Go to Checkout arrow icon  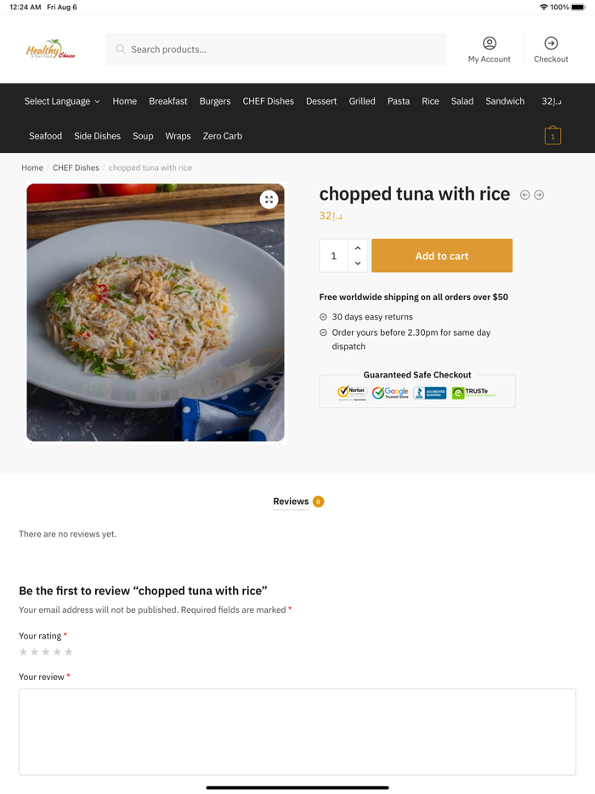pos(551,43)
